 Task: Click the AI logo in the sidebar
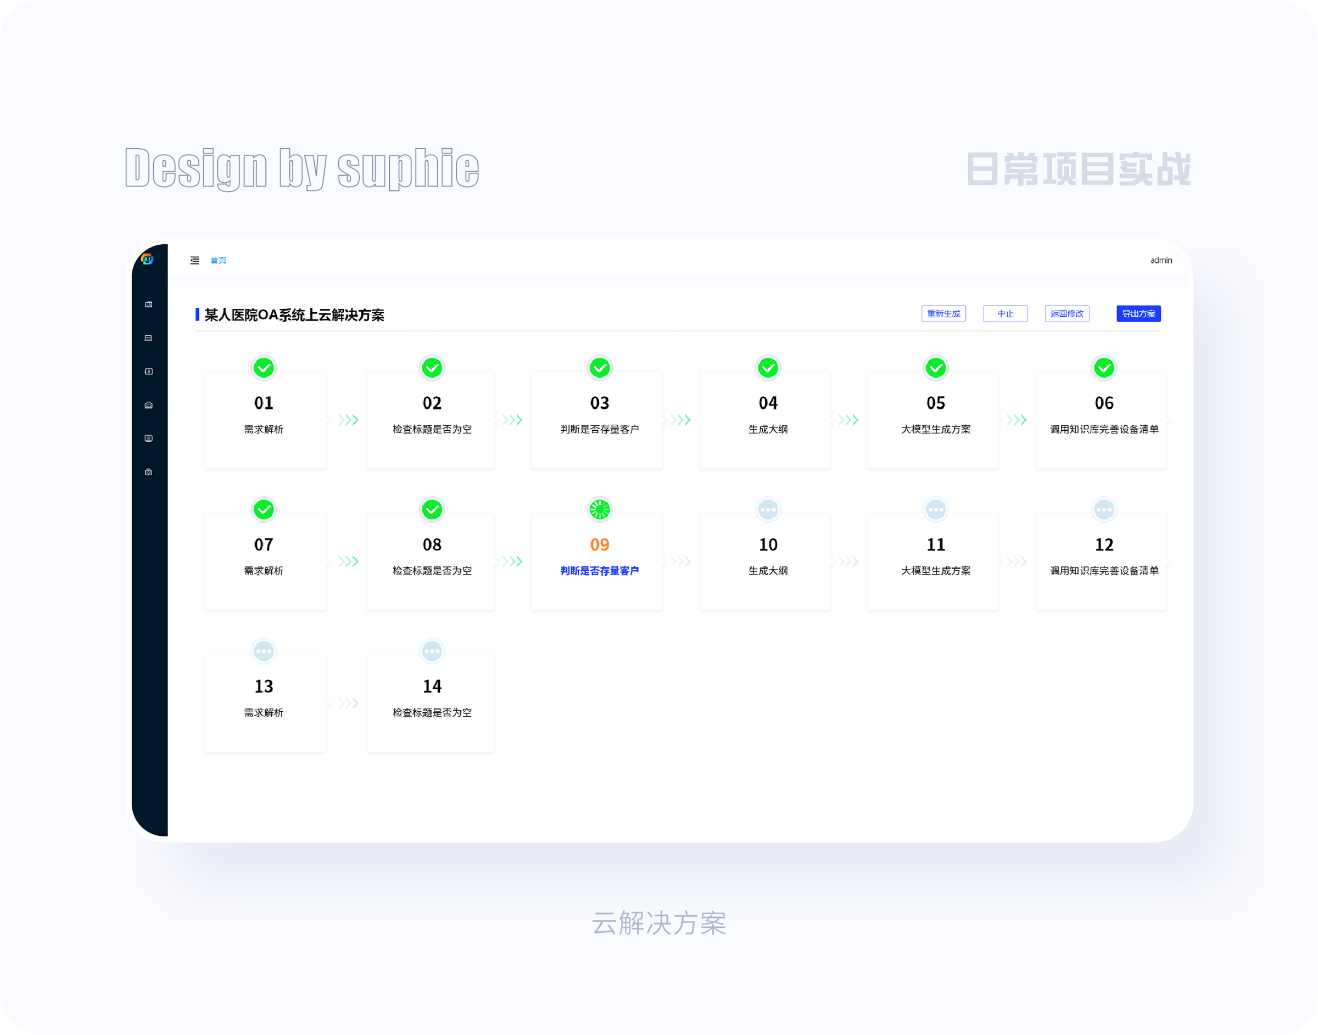pos(147,260)
